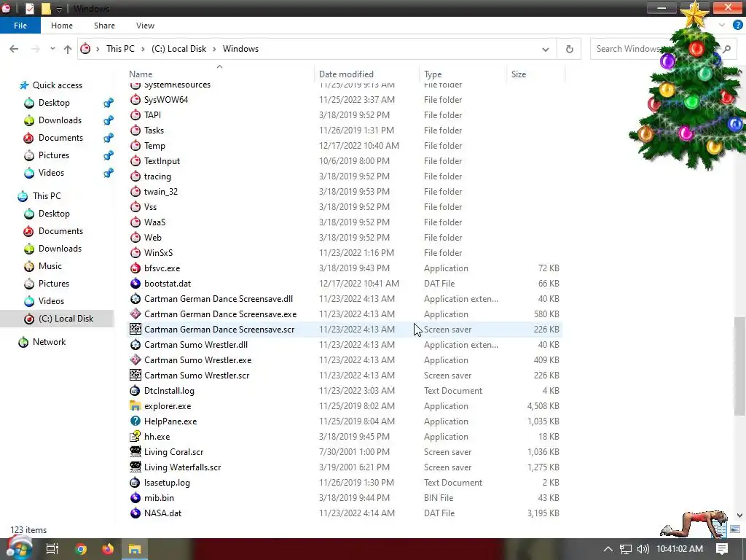Image resolution: width=746 pixels, height=560 pixels.
Task: Open Explorer help via question mark icon
Action: click(737, 26)
